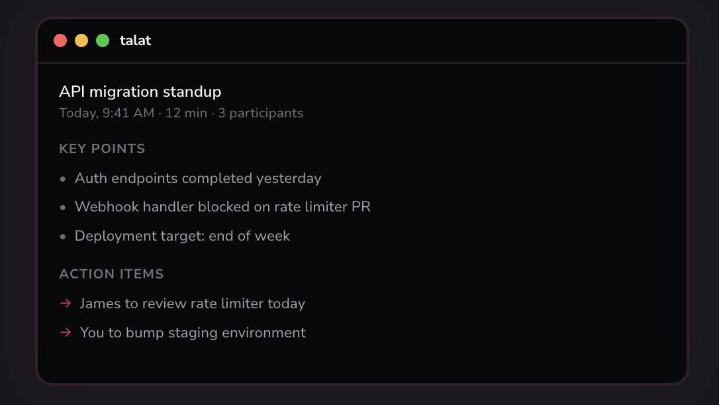This screenshot has width=719, height=405.
Task: Click the Today, 9:41 AM timestamp
Action: click(x=107, y=113)
